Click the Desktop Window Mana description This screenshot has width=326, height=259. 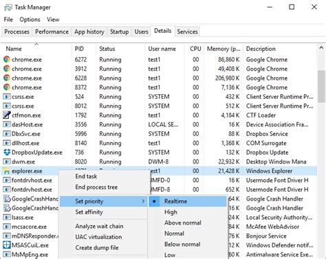(276, 161)
